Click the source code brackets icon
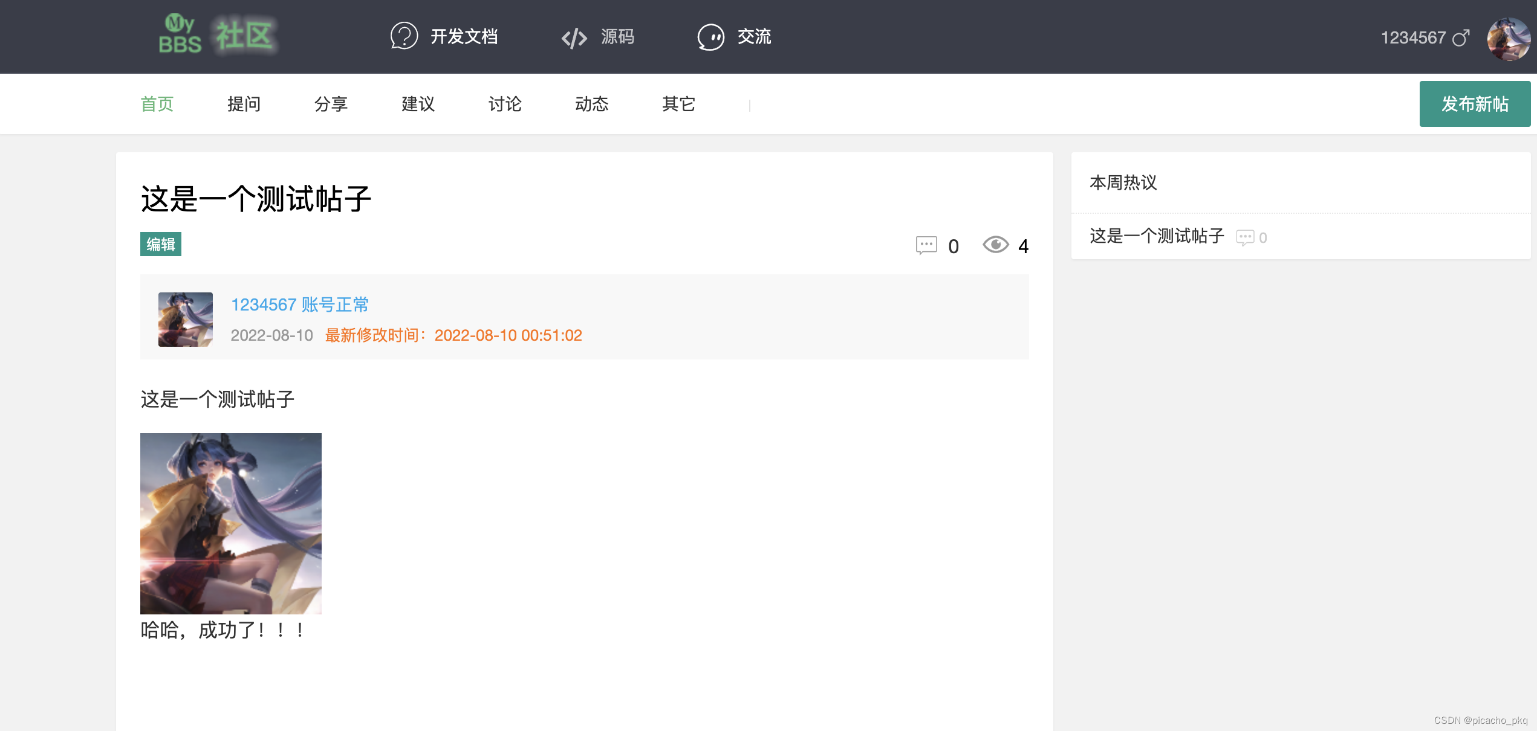The height and width of the screenshot is (731, 1537). point(574,37)
